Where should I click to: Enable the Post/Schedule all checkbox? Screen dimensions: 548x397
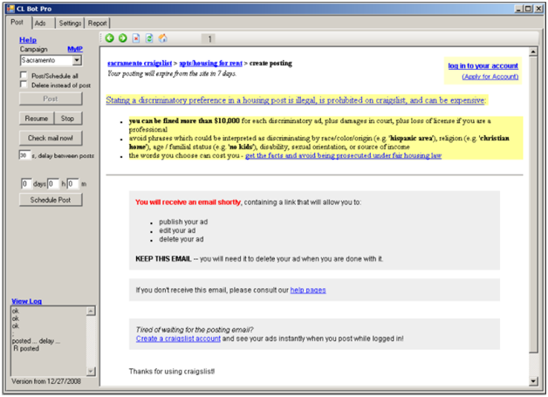click(24, 75)
